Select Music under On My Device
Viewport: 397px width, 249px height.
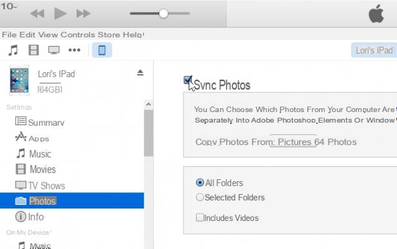(40, 245)
